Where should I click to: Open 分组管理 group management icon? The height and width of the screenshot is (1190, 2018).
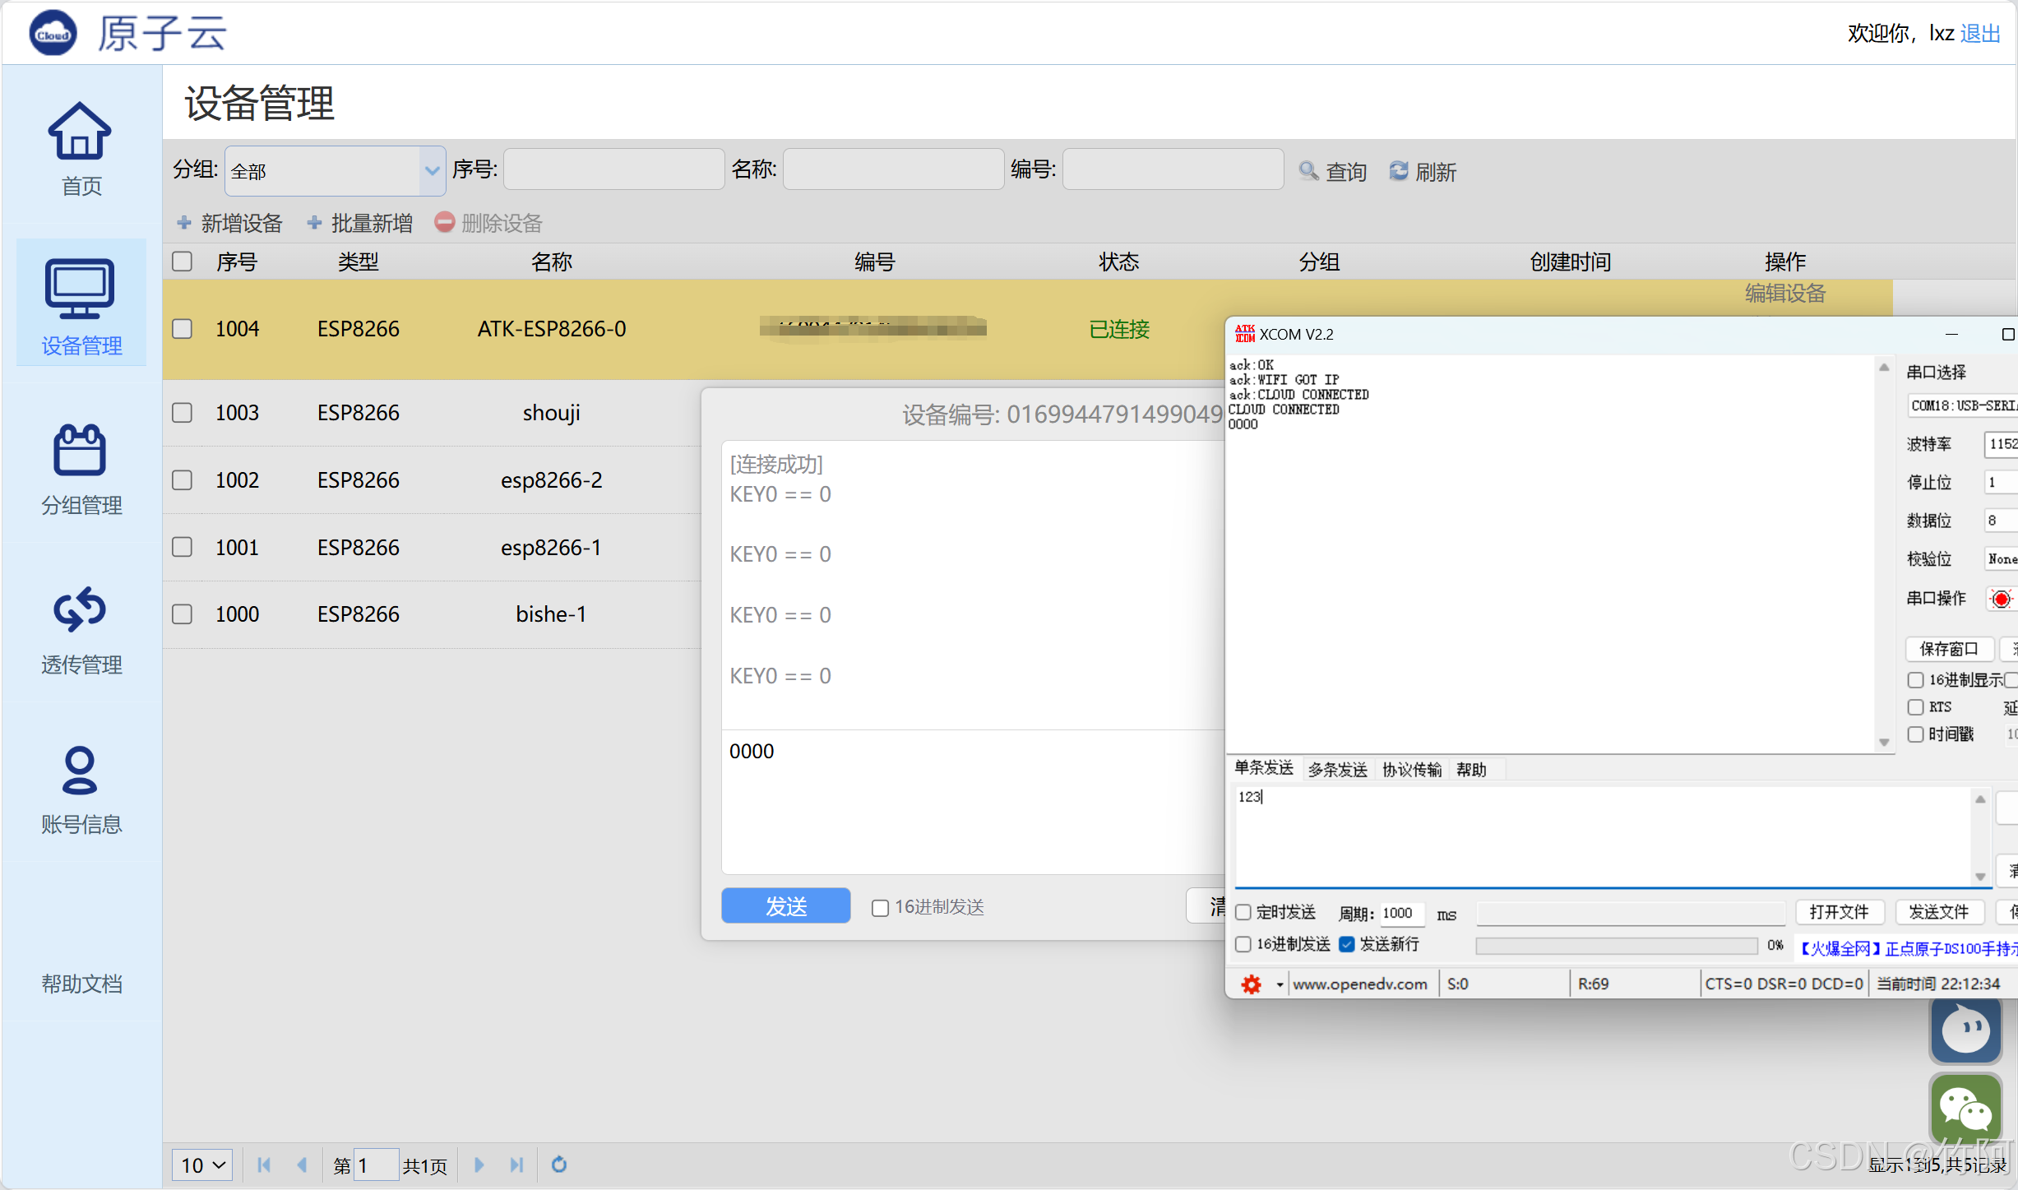click(x=80, y=451)
